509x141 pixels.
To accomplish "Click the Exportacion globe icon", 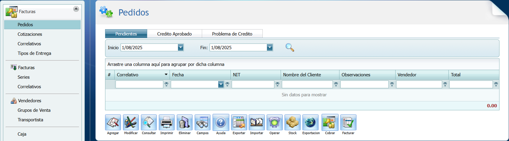I will 310,123.
